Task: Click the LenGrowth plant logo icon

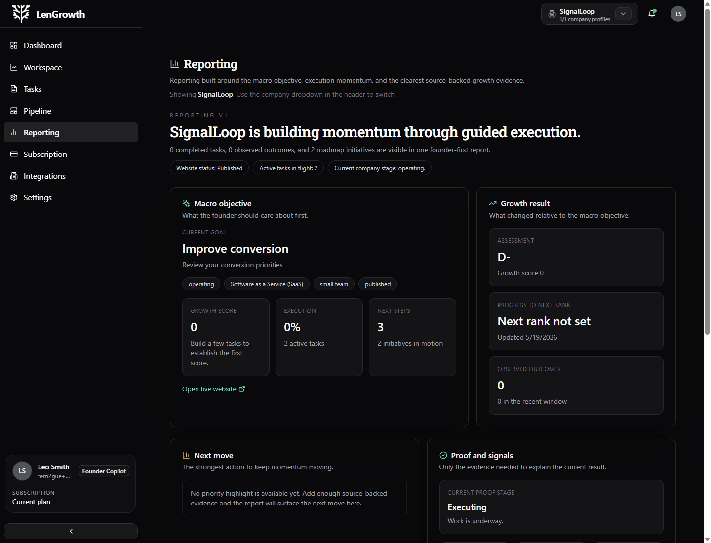Action: (21, 14)
